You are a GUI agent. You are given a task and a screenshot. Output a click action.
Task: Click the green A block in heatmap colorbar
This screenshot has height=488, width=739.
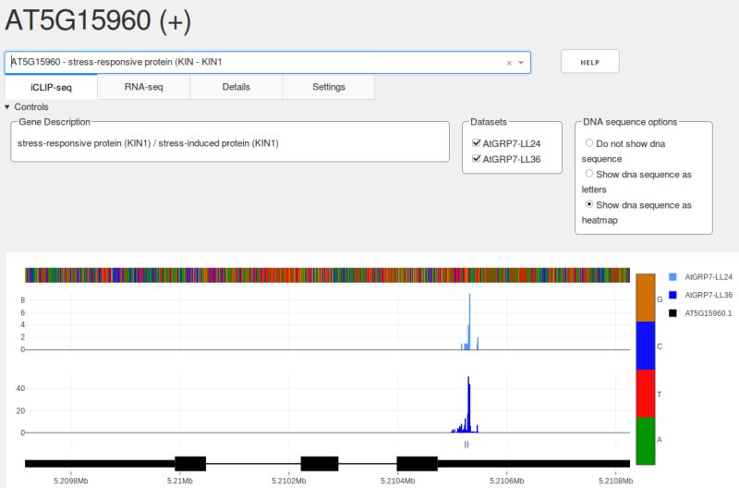coord(645,441)
